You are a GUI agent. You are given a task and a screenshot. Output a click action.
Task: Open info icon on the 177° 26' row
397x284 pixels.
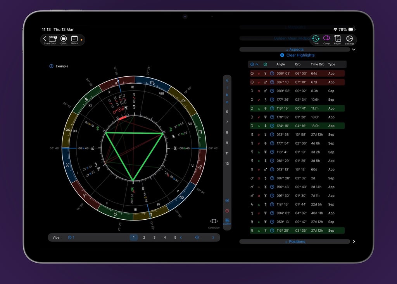pos(272,100)
